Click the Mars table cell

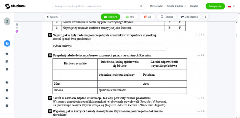point(75,84)
